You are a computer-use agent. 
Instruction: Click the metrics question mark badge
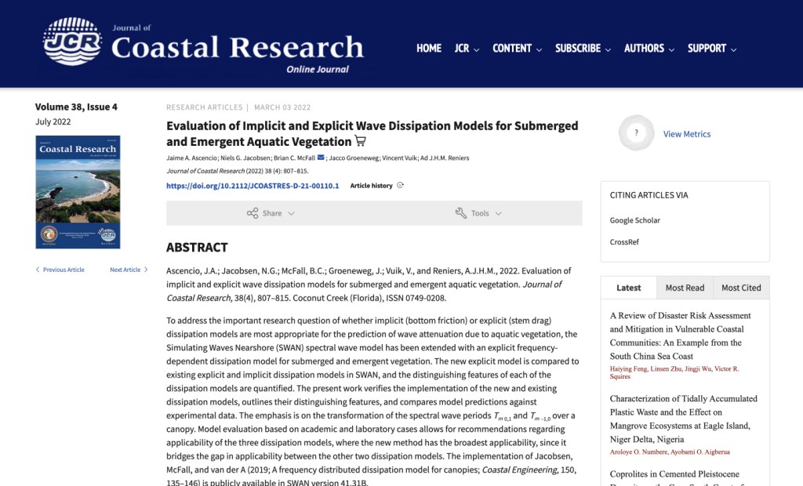click(x=636, y=133)
